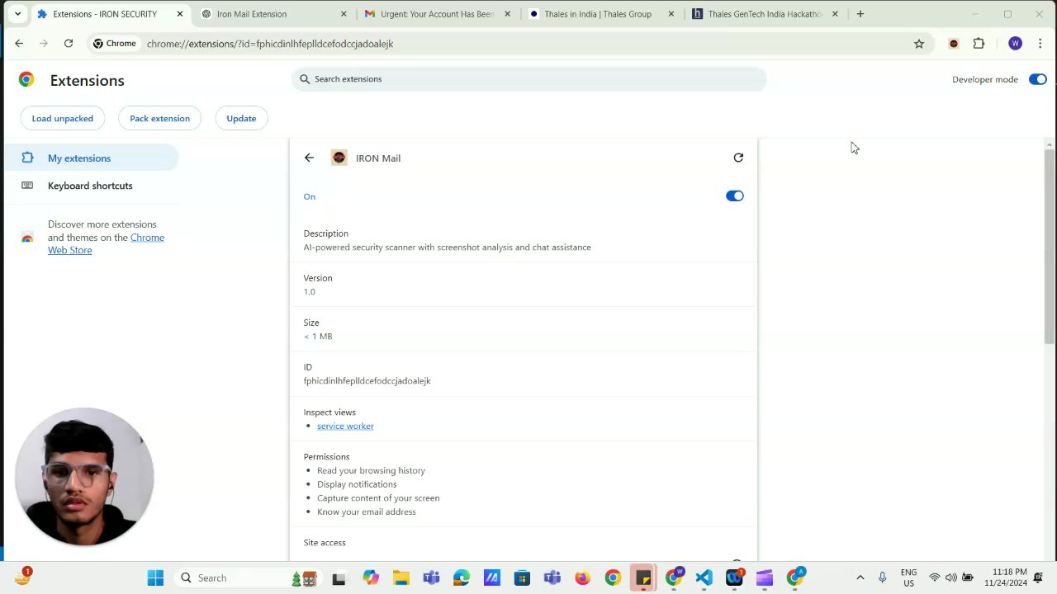The height and width of the screenshot is (594, 1057).
Task: Click Read your browsing history permission
Action: coord(371,470)
